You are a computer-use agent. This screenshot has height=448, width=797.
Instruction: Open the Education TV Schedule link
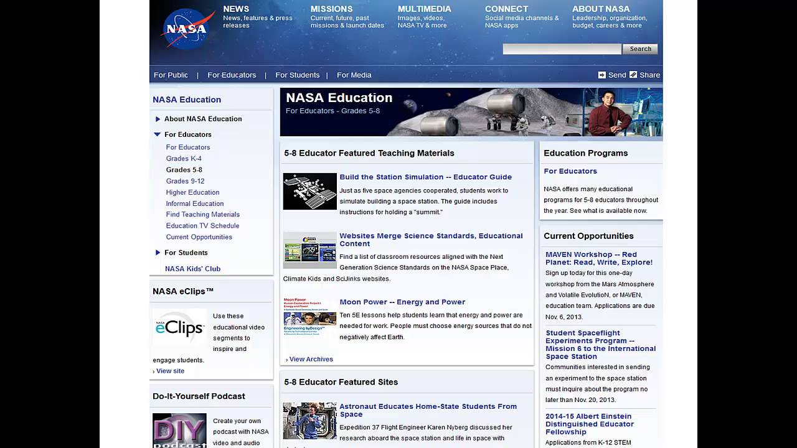(x=202, y=226)
